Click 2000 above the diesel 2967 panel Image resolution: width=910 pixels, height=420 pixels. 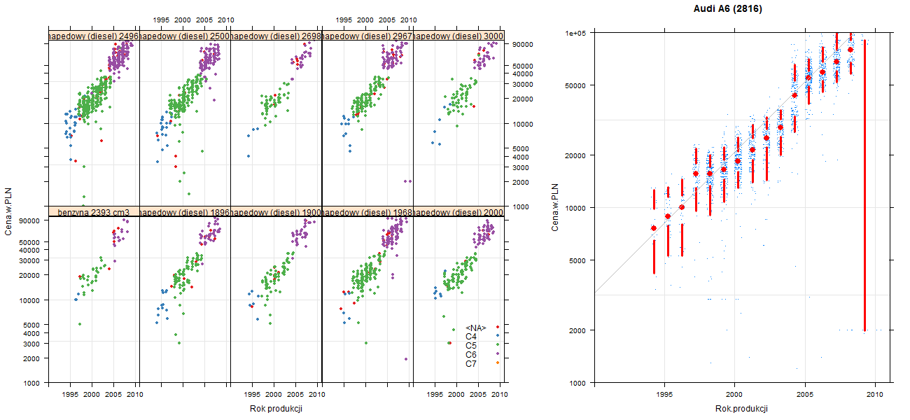[365, 20]
